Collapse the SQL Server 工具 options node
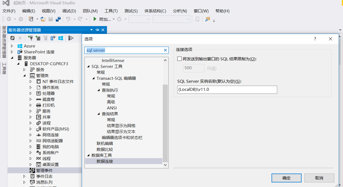343x187 pixels. coord(88,67)
